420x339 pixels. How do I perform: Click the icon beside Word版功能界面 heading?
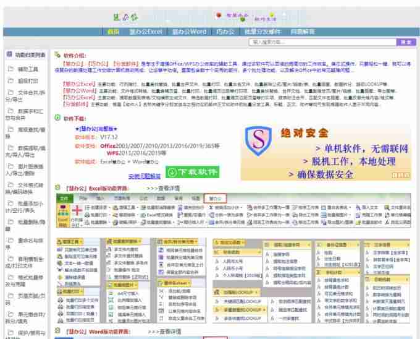[57, 331]
